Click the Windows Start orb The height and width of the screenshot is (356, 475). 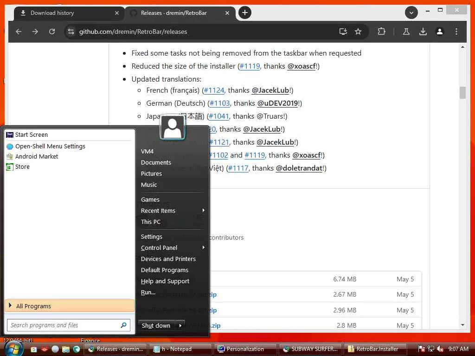click(14, 349)
